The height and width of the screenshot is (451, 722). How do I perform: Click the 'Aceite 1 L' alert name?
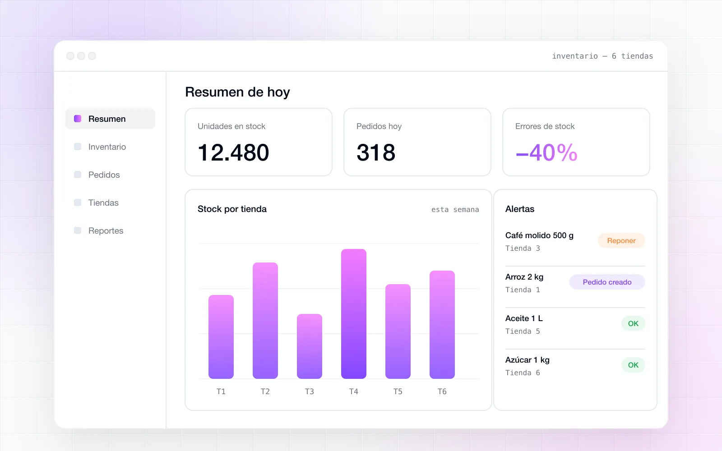pyautogui.click(x=524, y=318)
